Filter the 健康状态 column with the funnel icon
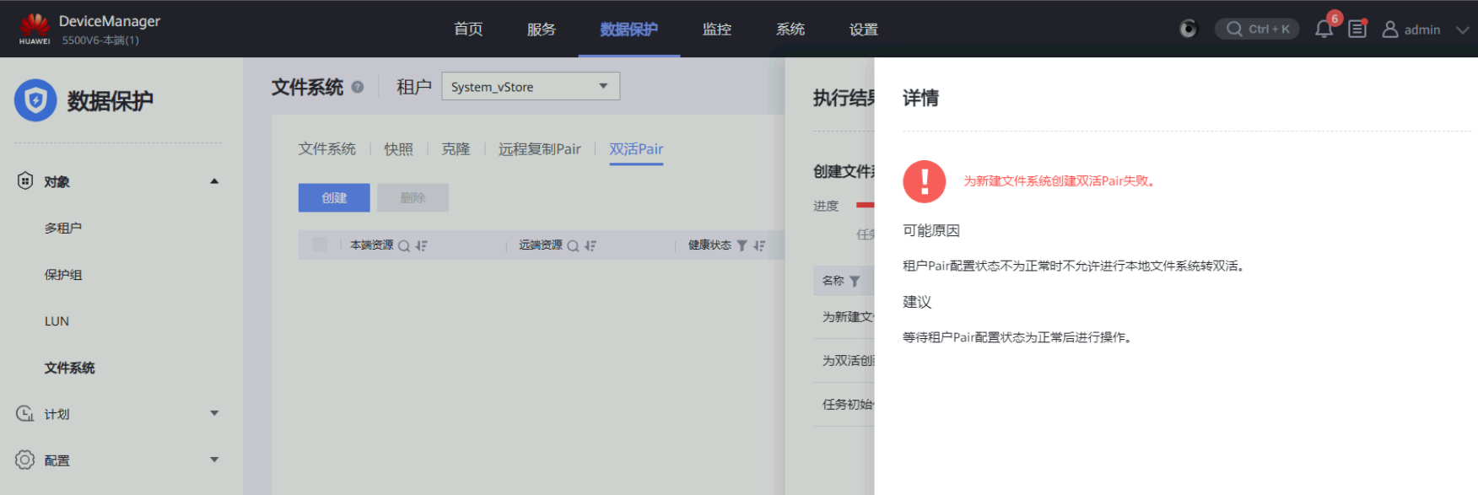This screenshot has width=1478, height=495. click(742, 245)
